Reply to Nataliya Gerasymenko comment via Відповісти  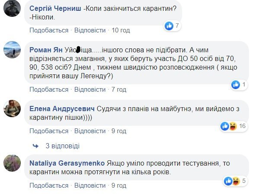(x=90, y=185)
